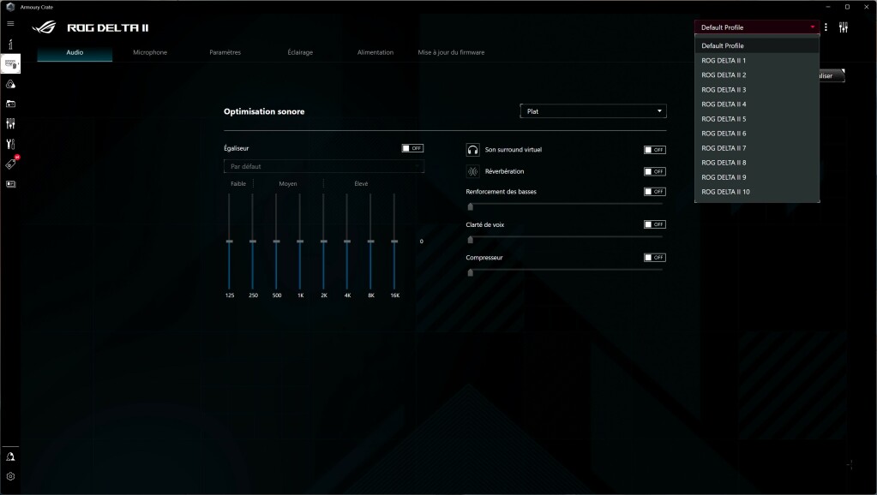
Task: Click the 4K equalizer band slider
Action: [x=347, y=242]
